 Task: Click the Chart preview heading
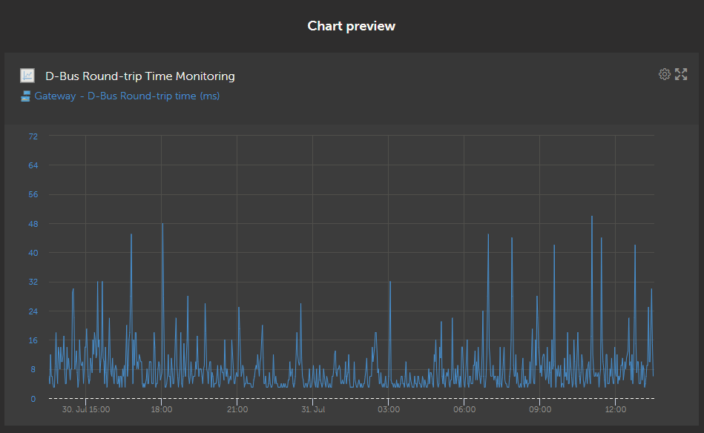(x=351, y=26)
